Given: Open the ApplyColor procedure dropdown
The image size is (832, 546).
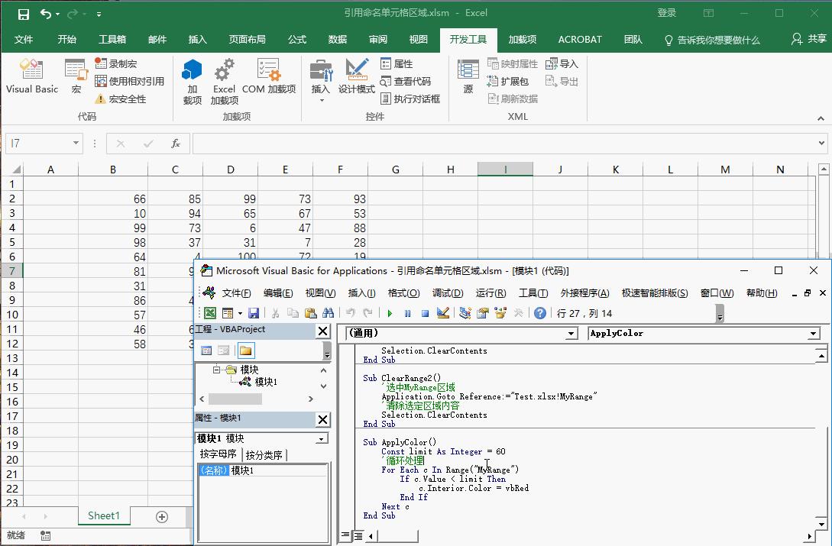Looking at the screenshot, I should point(813,334).
